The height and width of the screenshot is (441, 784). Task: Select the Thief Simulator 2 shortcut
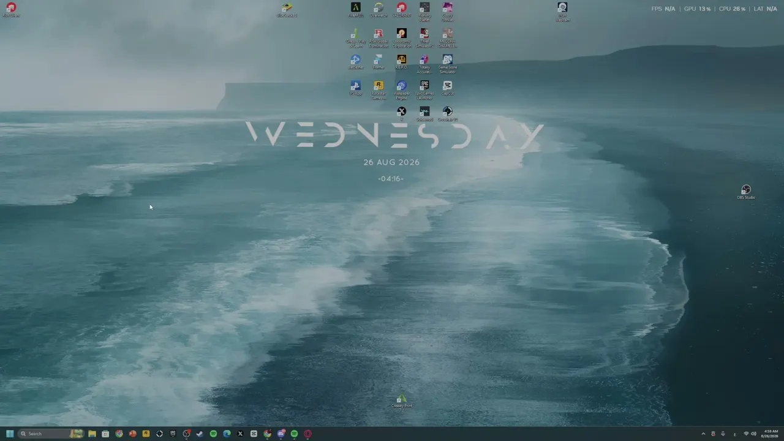[424, 38]
